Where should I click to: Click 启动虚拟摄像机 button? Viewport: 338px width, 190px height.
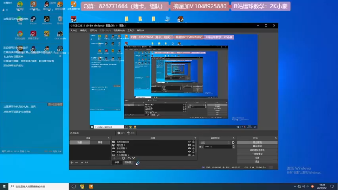[x=257, y=150]
